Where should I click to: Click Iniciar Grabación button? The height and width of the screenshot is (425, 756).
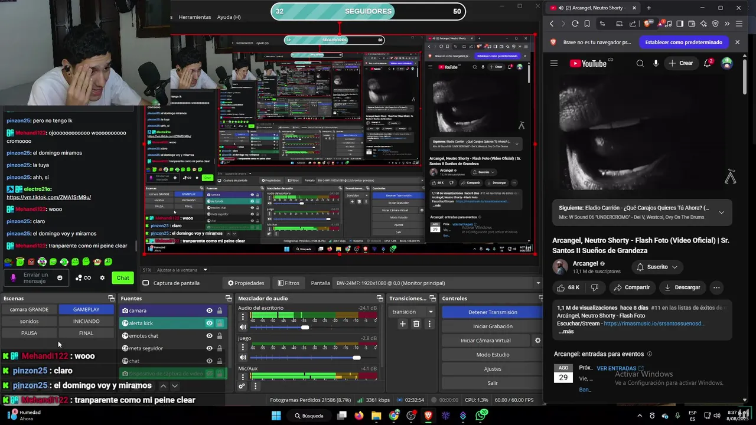point(493,326)
